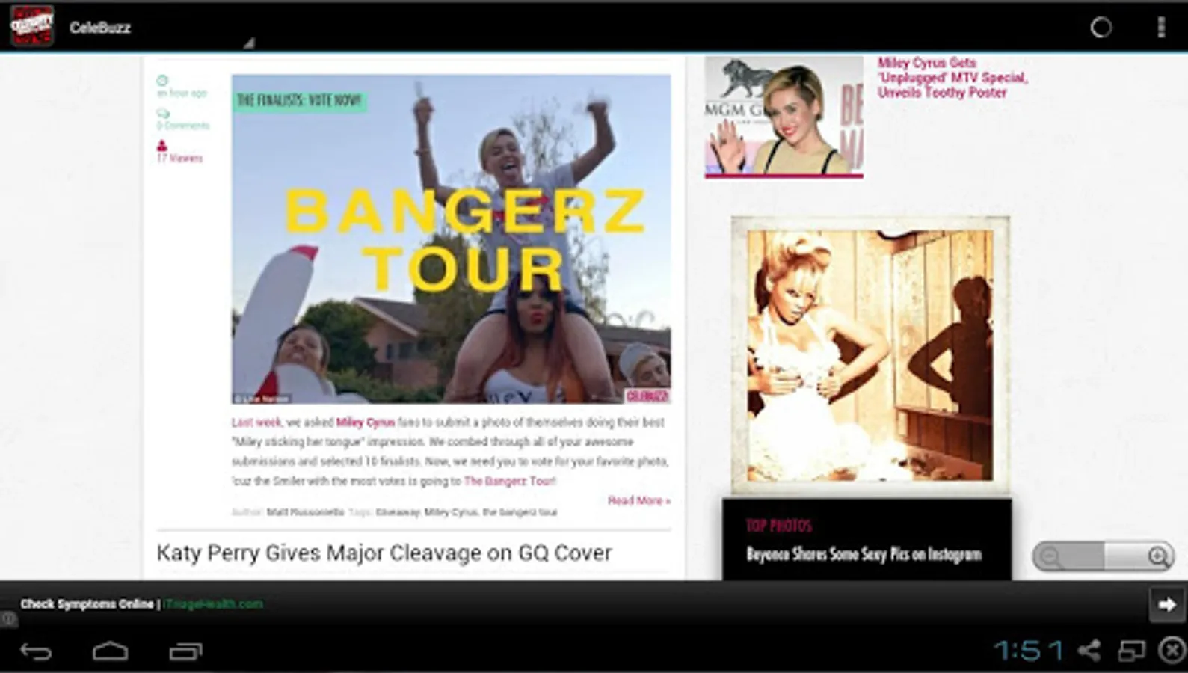The width and height of the screenshot is (1188, 673).
Task: Click the Top Photos heading
Action: (778, 526)
